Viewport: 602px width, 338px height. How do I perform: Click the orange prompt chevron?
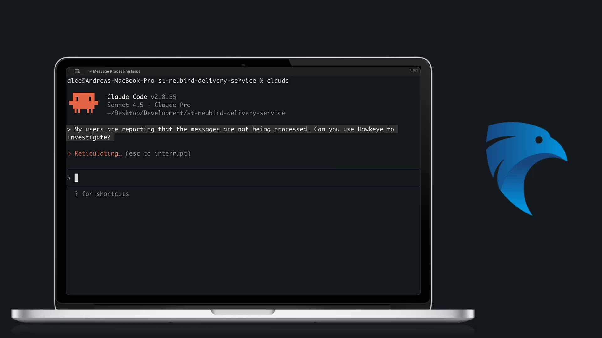tap(69, 178)
